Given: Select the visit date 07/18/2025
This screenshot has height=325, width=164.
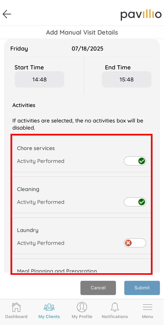Looking at the screenshot, I should [88, 49].
